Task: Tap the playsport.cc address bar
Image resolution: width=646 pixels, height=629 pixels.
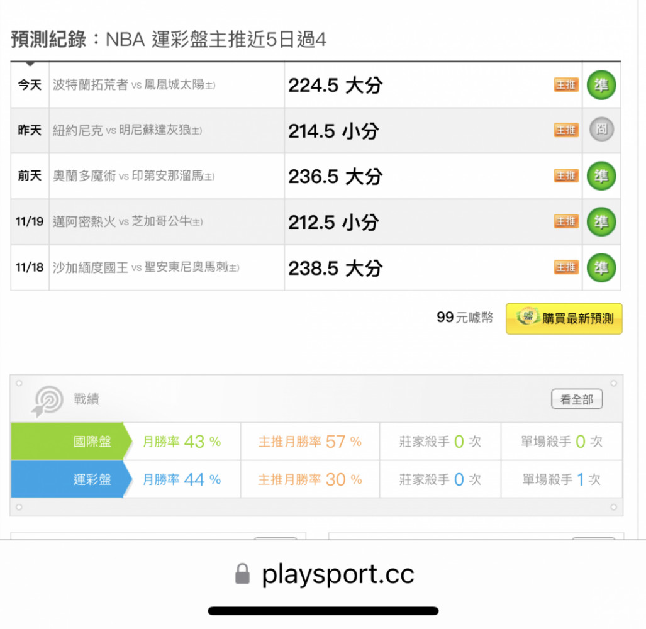Action: pyautogui.click(x=324, y=574)
